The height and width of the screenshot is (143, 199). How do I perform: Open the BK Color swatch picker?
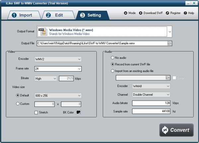tap(79, 113)
